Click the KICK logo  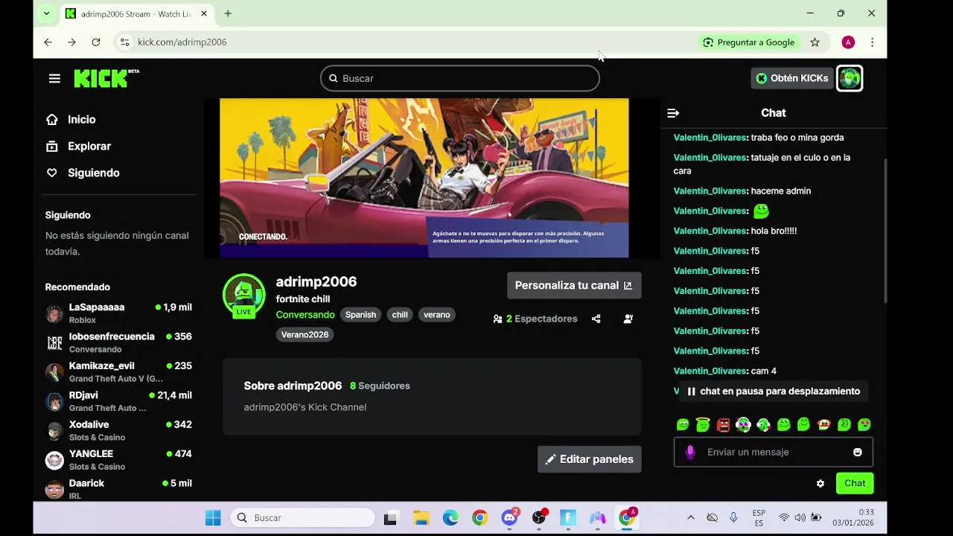click(x=106, y=78)
